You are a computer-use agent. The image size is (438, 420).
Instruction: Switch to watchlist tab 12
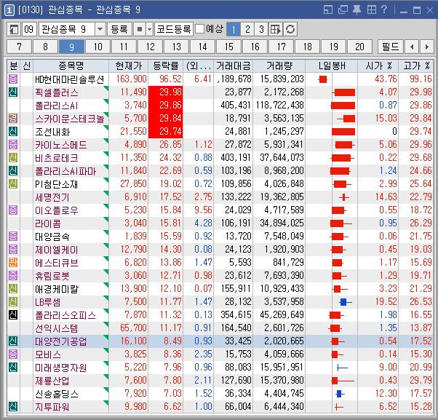(x=151, y=47)
